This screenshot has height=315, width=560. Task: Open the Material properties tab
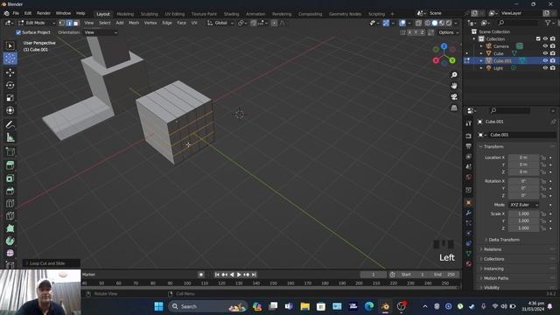tap(469, 263)
